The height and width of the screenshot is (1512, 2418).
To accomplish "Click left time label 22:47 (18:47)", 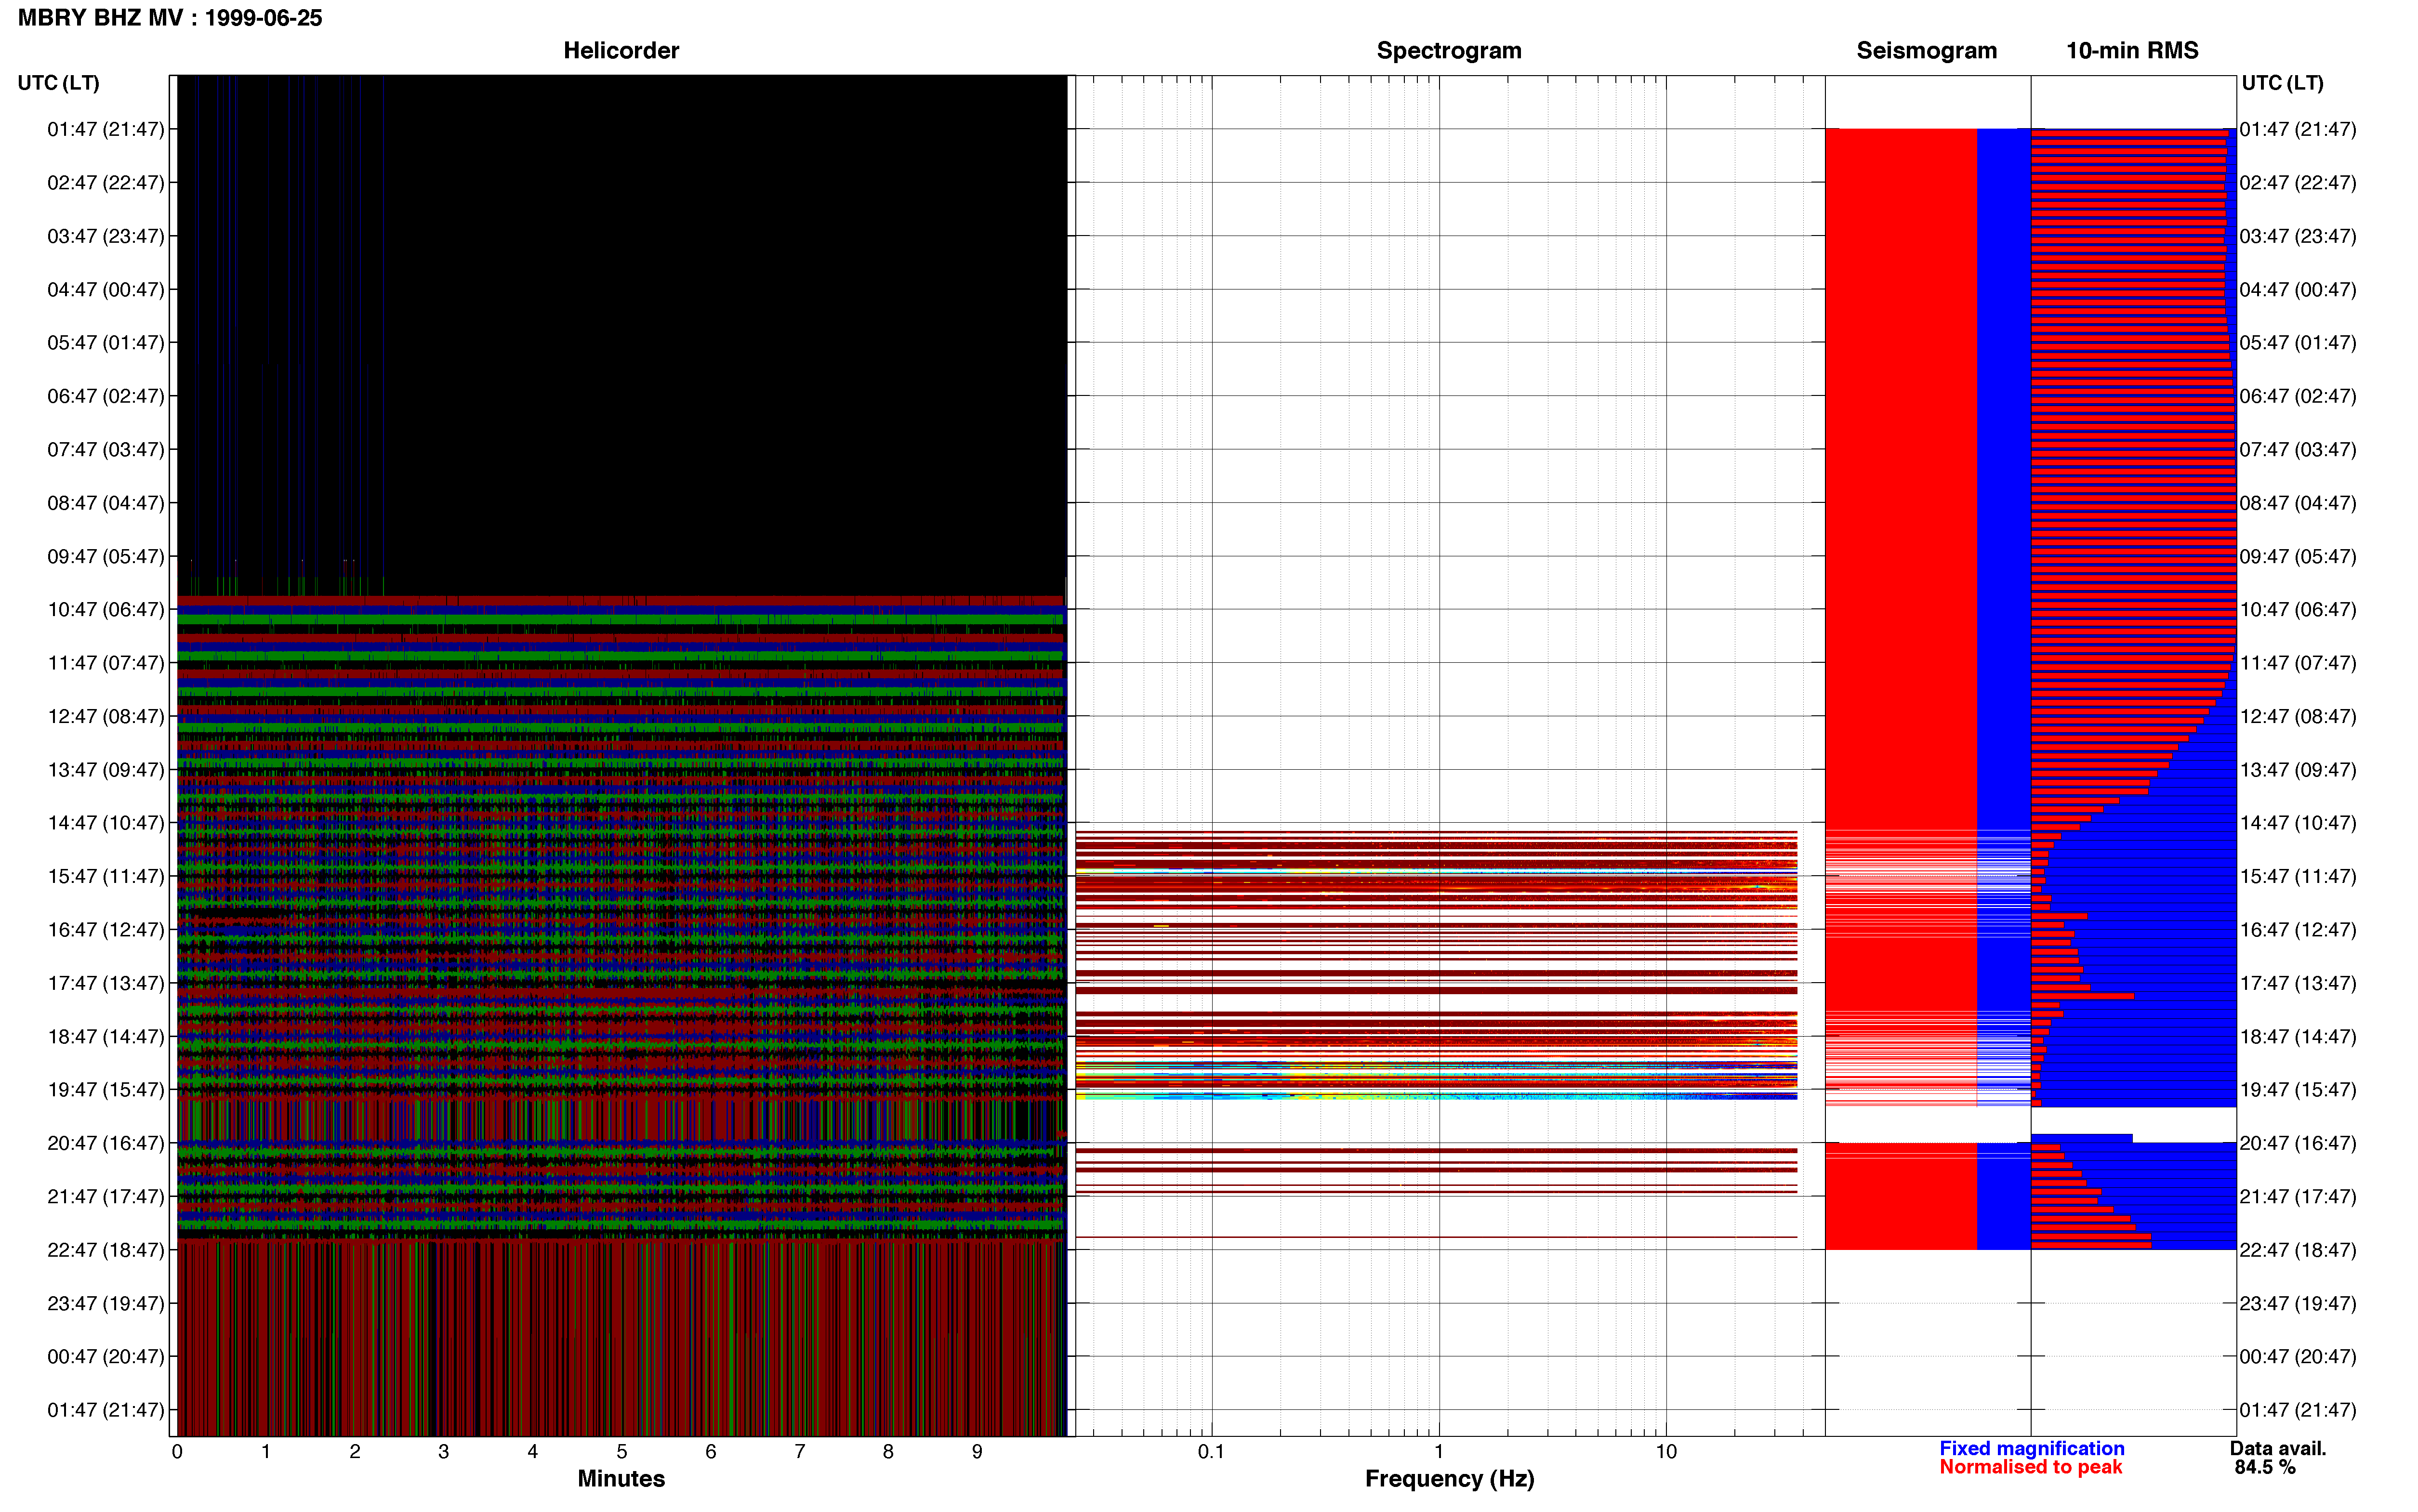I will pyautogui.click(x=106, y=1250).
